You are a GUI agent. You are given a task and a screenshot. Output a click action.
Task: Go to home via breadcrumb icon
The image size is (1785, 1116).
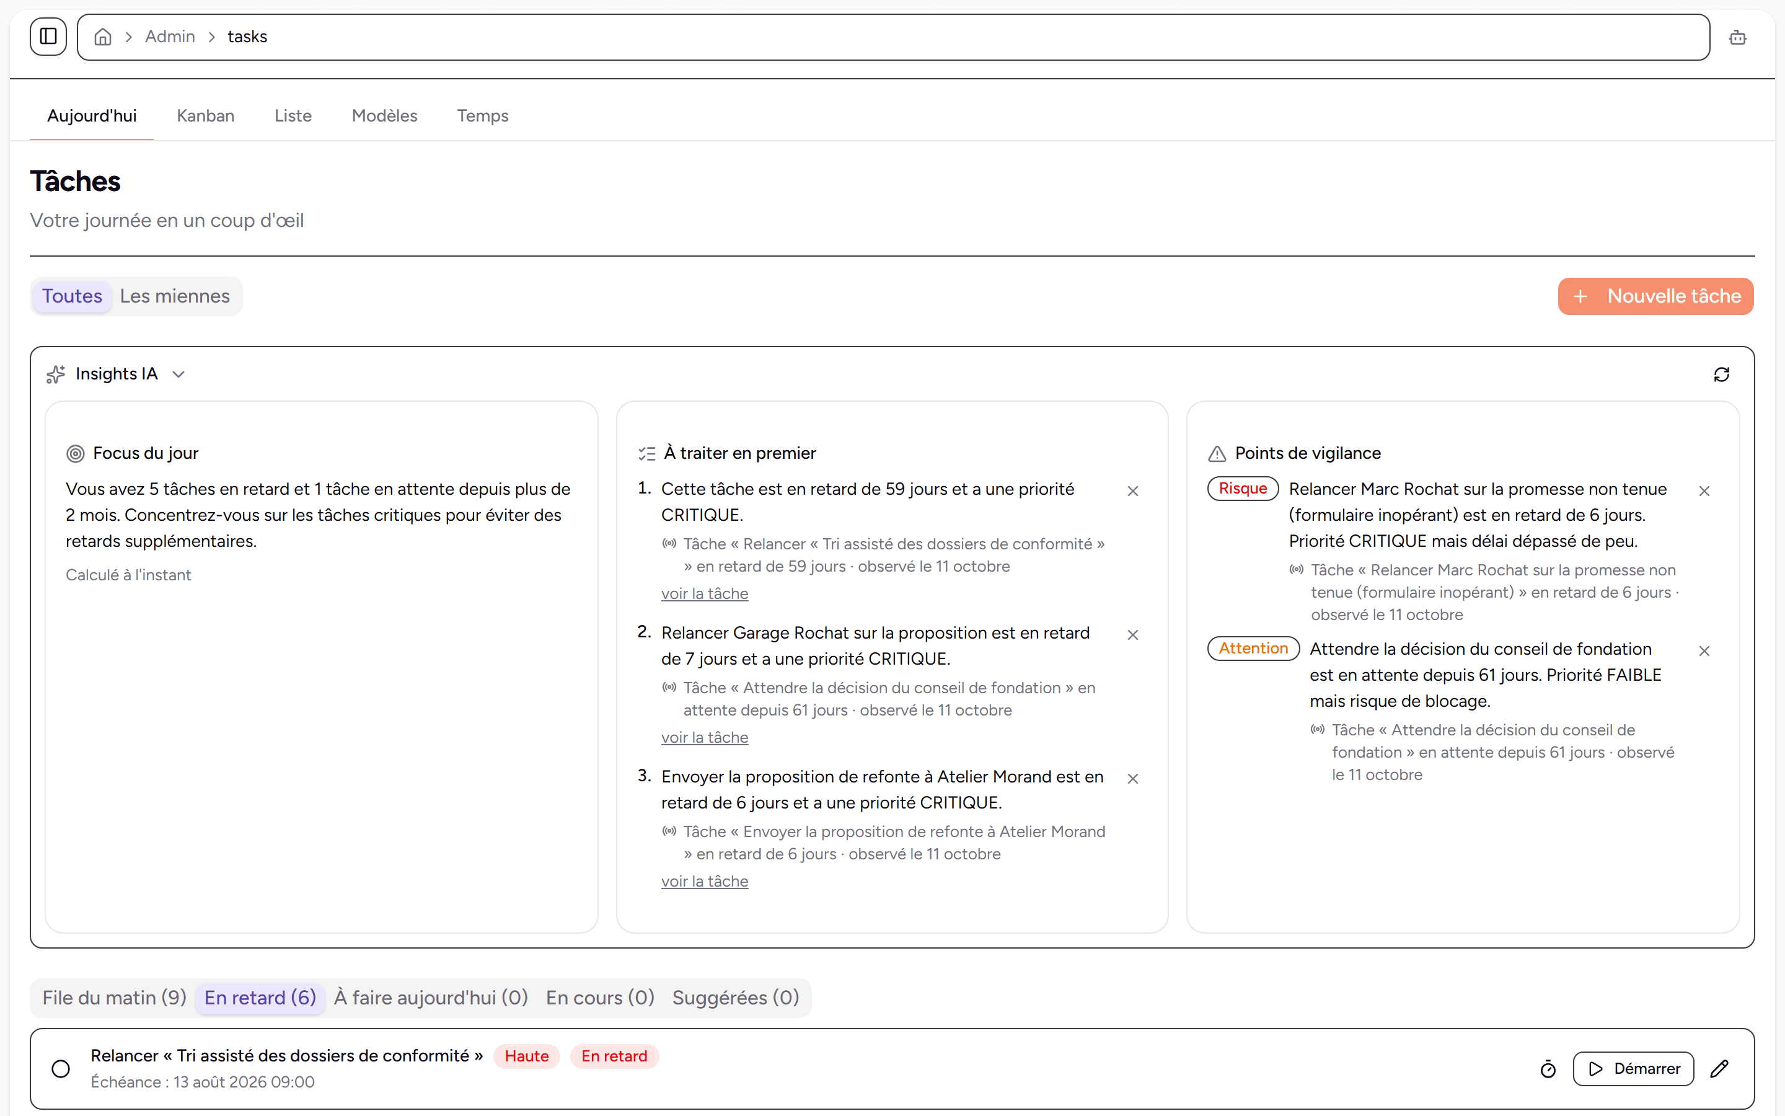pos(104,37)
